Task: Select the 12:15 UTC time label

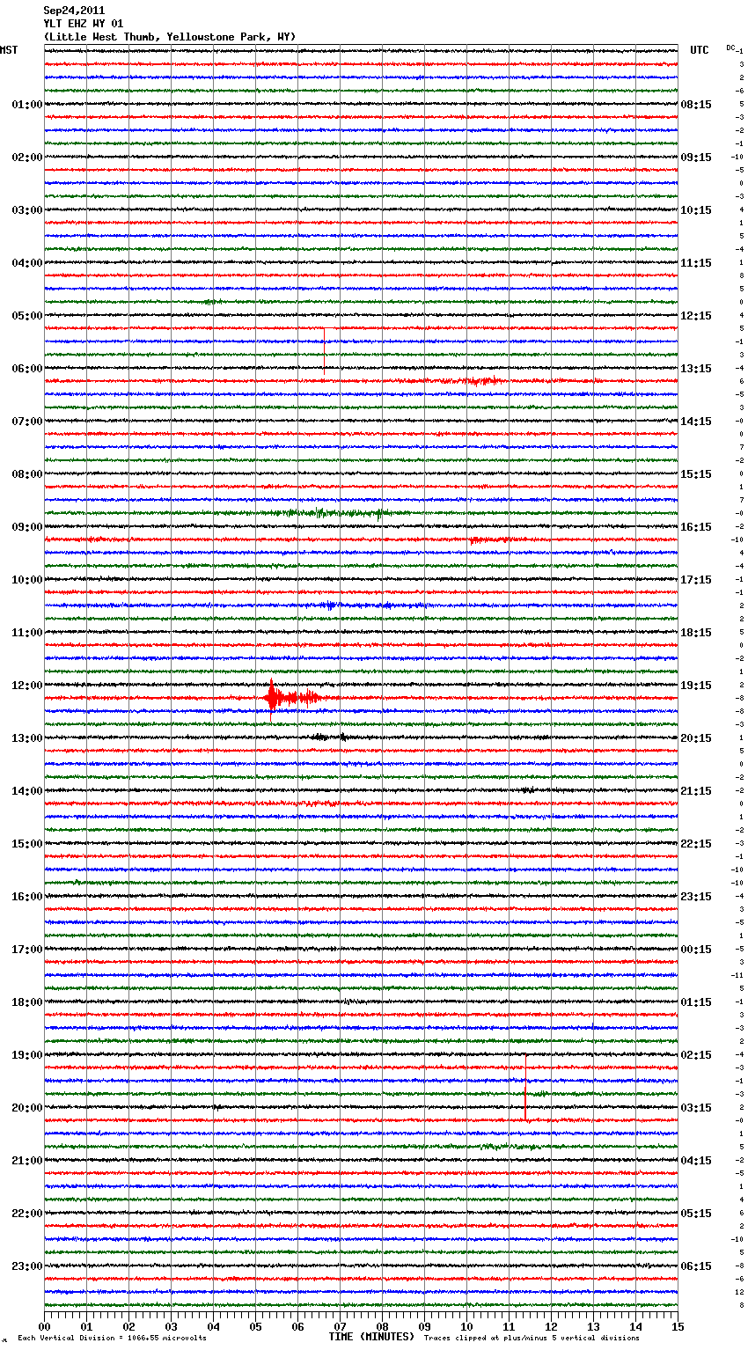Action: pos(696,316)
